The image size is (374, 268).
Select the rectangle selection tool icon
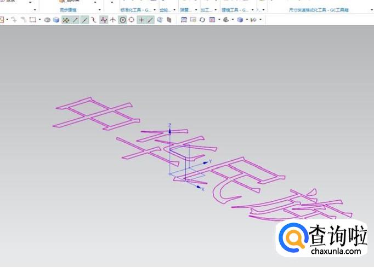coord(32,20)
